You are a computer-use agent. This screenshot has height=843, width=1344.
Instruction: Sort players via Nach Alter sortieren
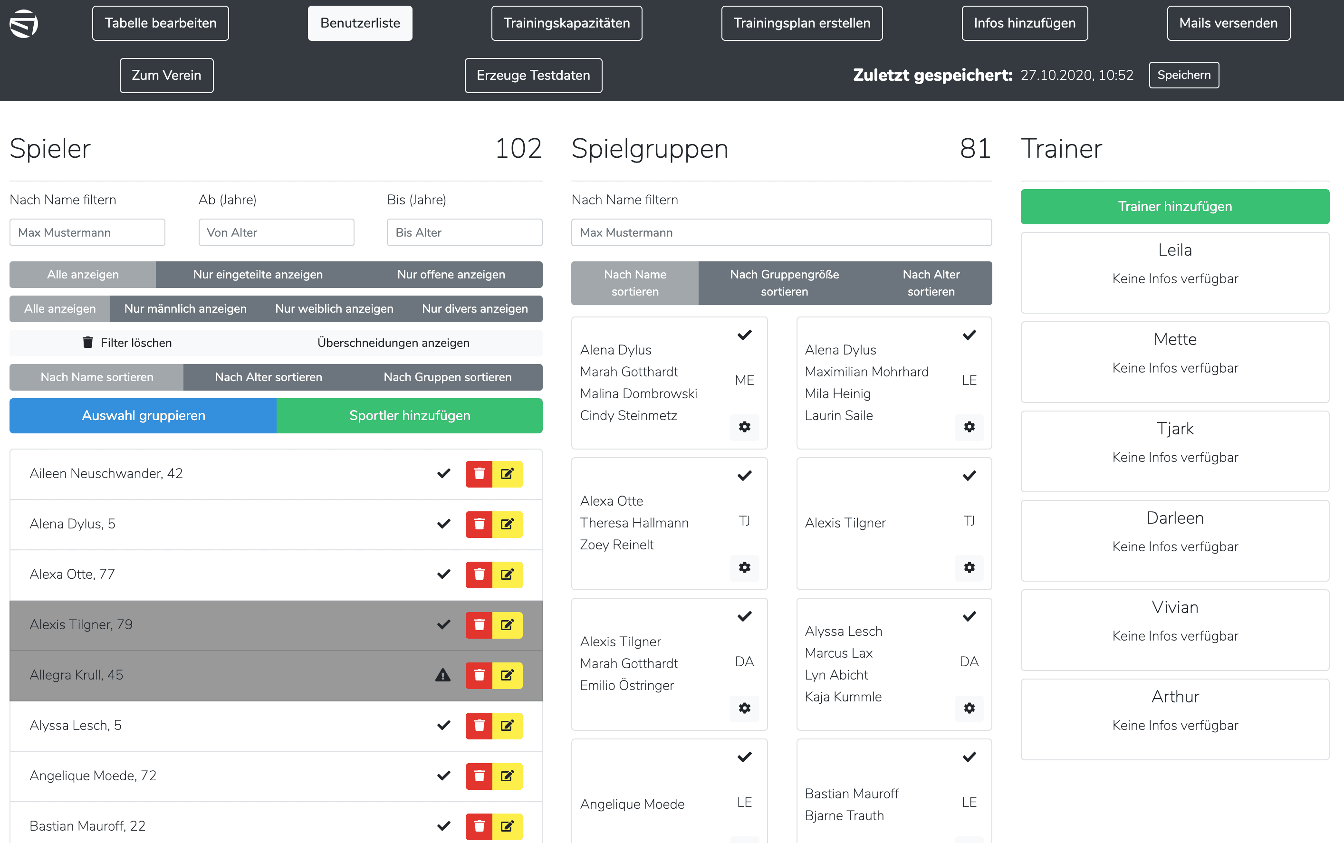tap(268, 377)
